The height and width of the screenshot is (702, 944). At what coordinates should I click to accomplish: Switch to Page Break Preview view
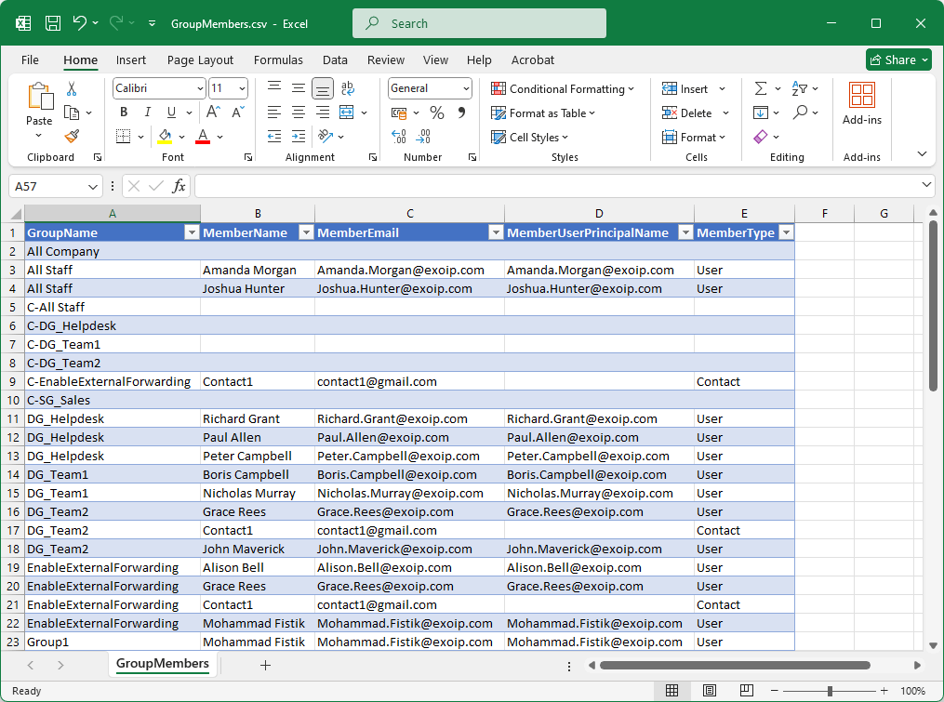coord(746,691)
